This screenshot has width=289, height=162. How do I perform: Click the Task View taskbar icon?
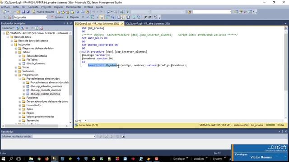[19, 159]
